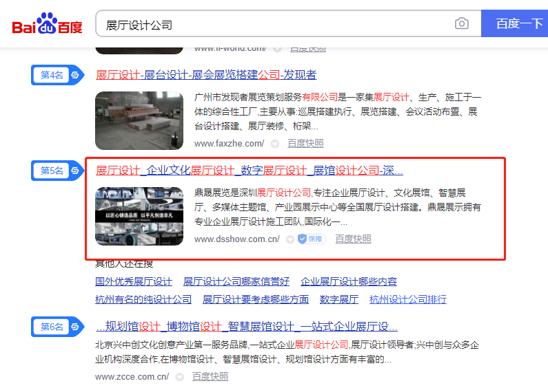Open the Baidu logo homepage
Screen dimensions: 548x390
pyautogui.click(x=47, y=23)
